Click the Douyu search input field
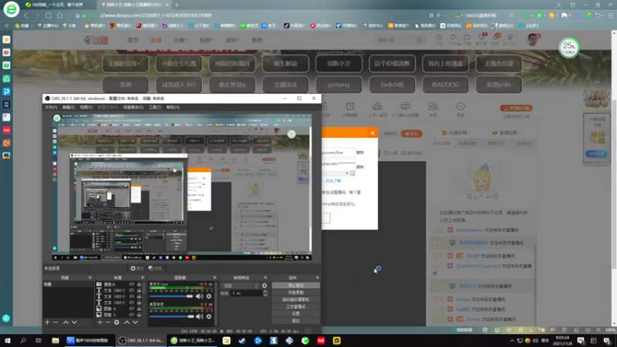The height and width of the screenshot is (347, 617). pos(395,40)
